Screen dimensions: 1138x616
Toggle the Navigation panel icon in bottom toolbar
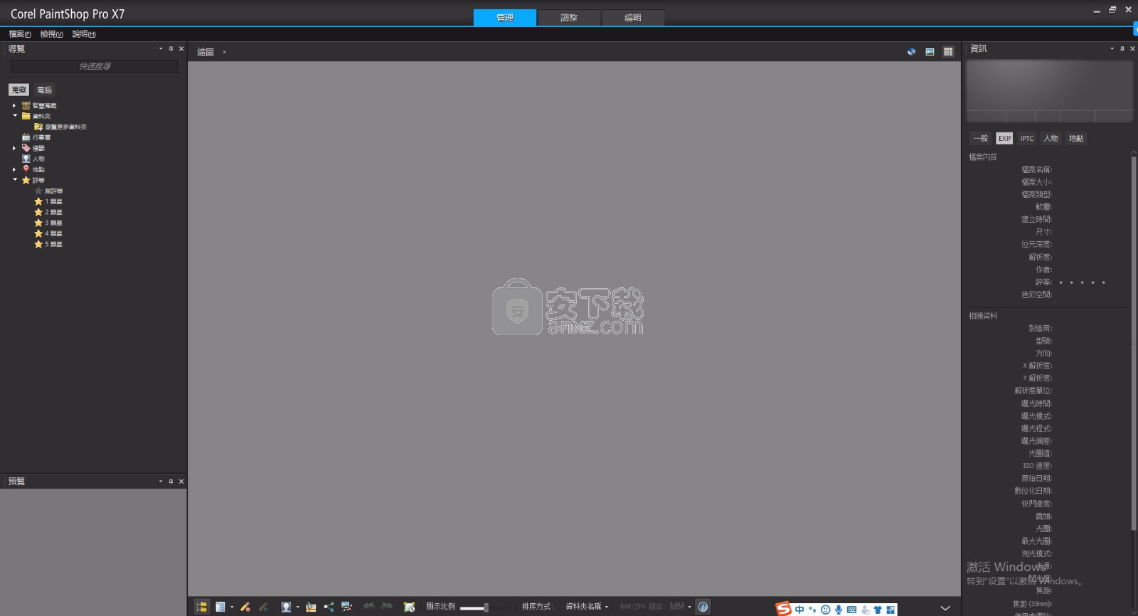(x=202, y=607)
